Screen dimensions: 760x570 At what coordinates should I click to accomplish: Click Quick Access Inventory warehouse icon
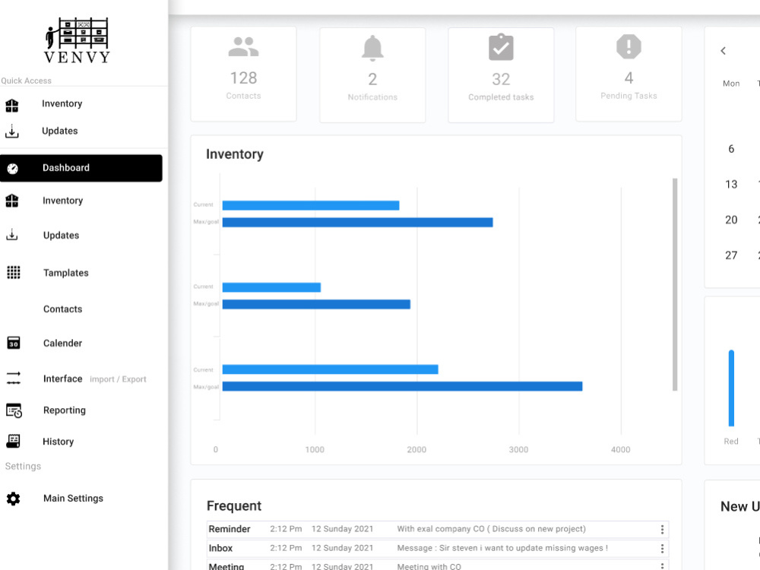tap(12, 105)
